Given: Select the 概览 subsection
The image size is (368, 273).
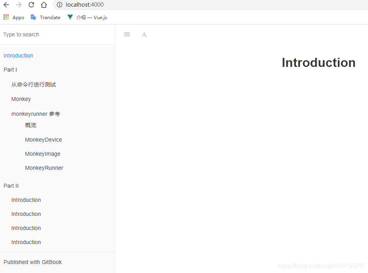Looking at the screenshot, I should 31,125.
